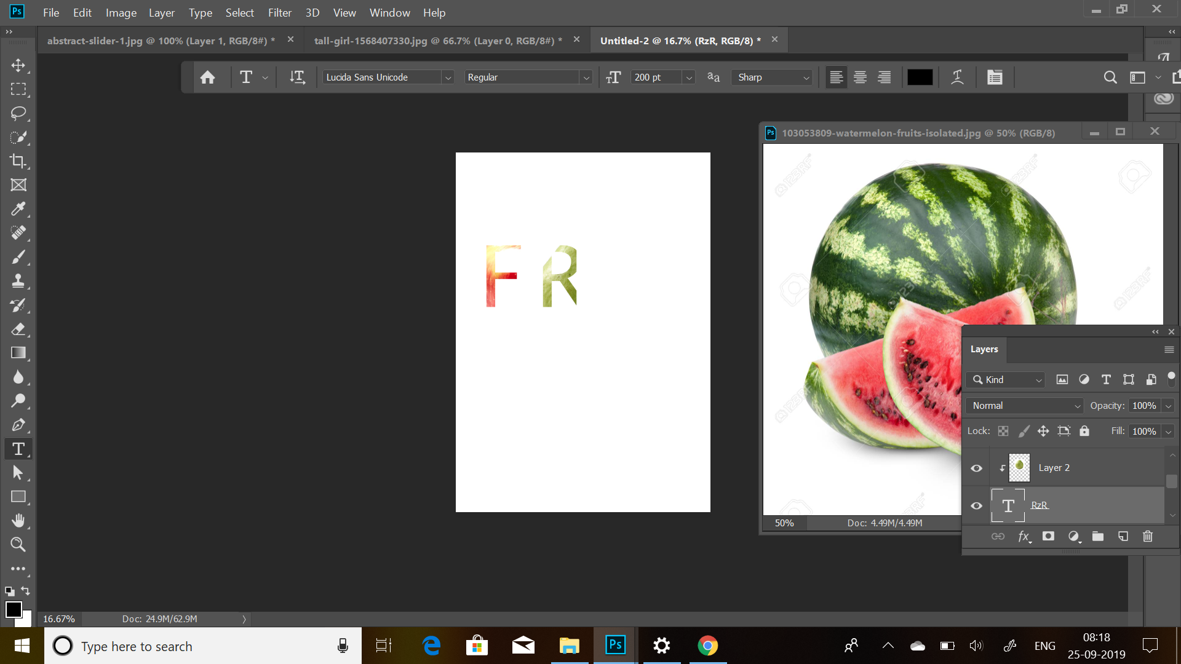Toggle visibility of RzR text layer
Screen dimensions: 1181x664
coord(976,506)
